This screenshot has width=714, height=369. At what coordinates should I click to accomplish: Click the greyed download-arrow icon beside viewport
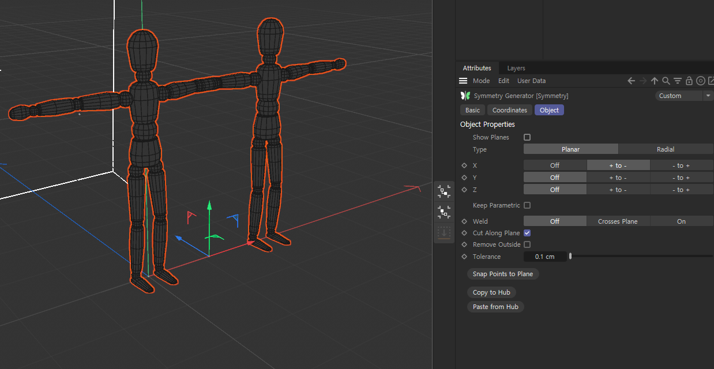pos(444,232)
